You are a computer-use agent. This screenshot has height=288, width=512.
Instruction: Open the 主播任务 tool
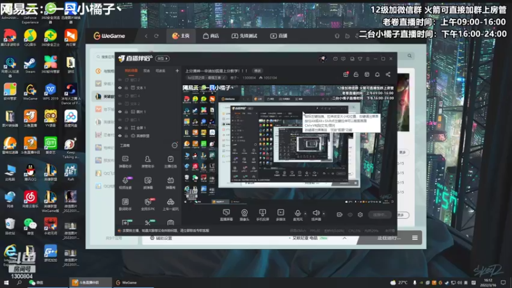pyautogui.click(x=170, y=161)
